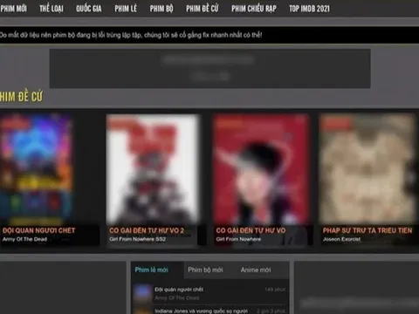
Task: Open the red Girl From Nowhere poster
Action: pyautogui.click(x=261, y=169)
